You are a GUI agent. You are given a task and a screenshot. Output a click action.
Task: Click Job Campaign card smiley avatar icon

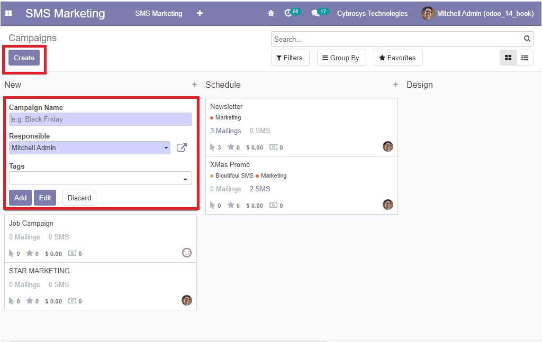(187, 253)
